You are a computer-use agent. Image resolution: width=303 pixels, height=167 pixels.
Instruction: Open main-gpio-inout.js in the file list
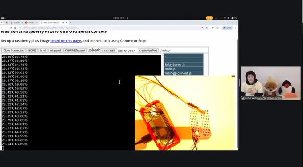point(184,73)
